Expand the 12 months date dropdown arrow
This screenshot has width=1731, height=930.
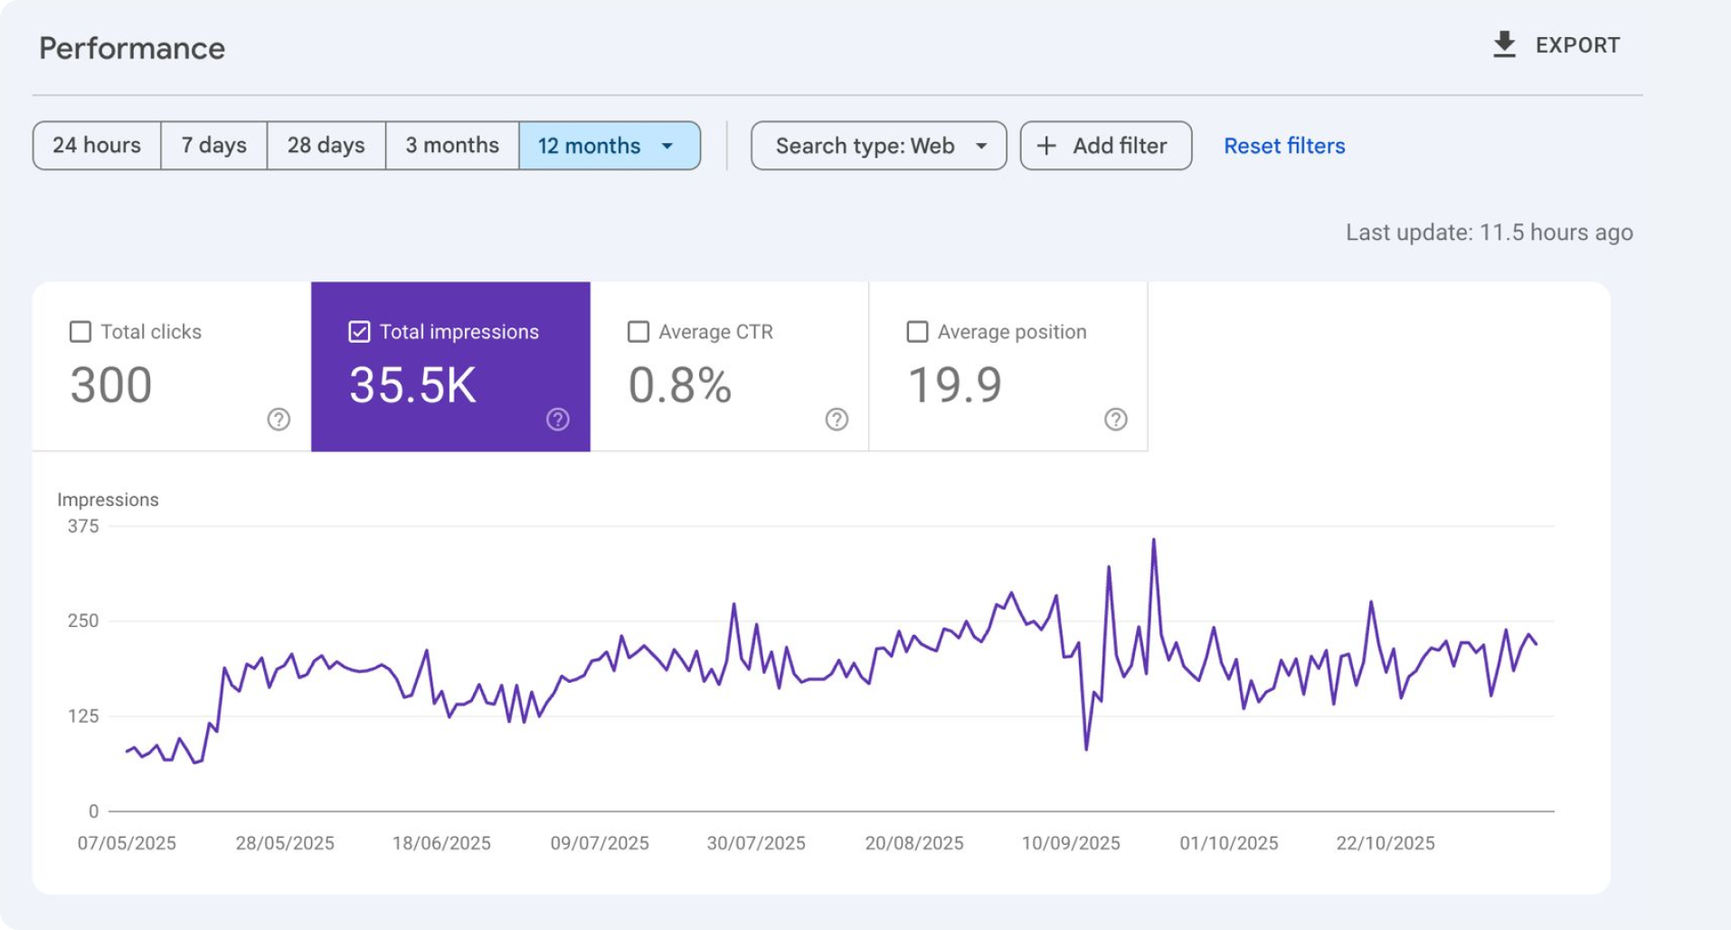(667, 146)
